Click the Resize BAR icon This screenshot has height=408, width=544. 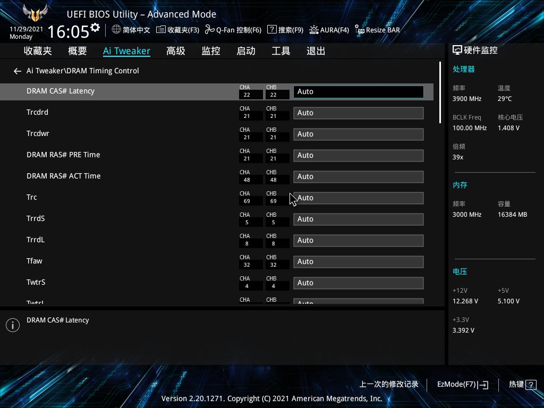click(360, 30)
